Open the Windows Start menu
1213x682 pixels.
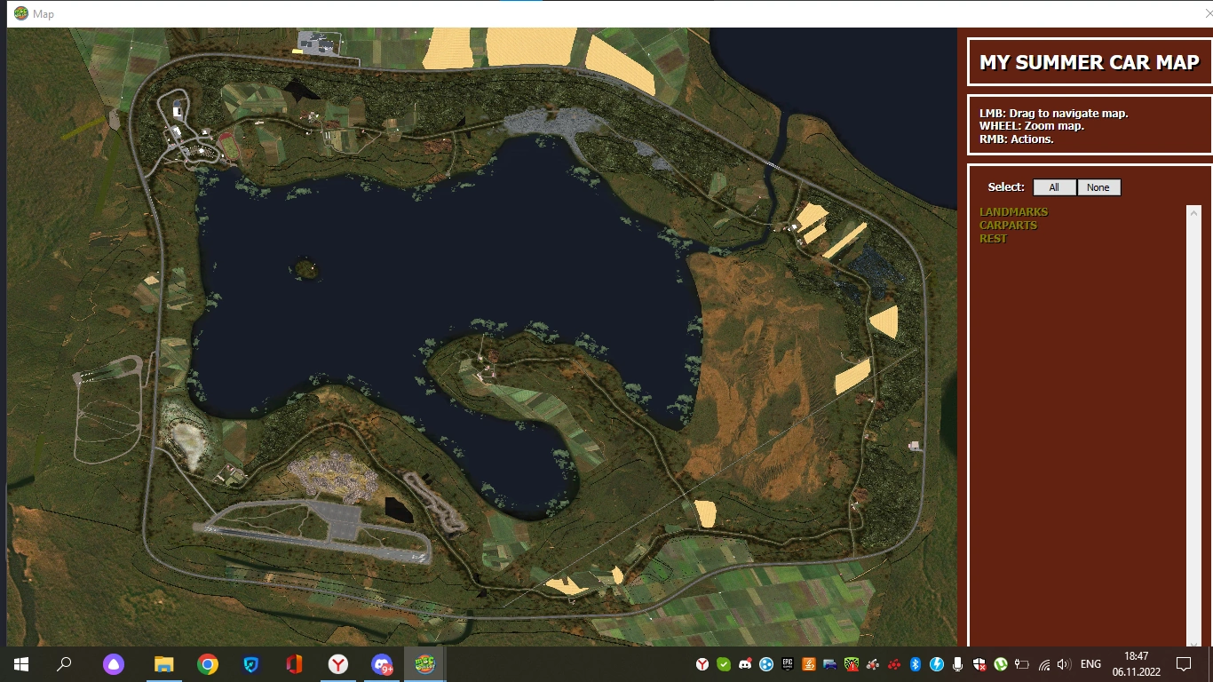point(21,664)
